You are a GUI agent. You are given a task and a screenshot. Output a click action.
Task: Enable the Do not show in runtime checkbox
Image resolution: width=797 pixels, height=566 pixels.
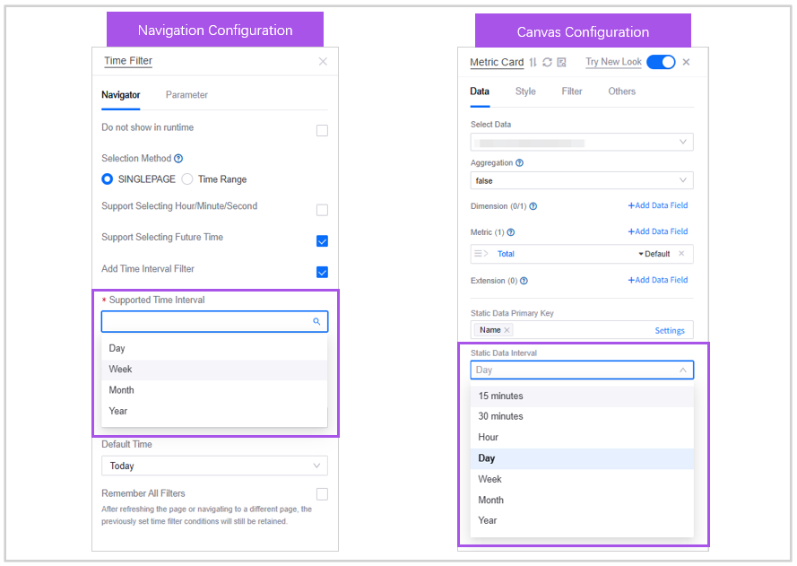click(322, 130)
